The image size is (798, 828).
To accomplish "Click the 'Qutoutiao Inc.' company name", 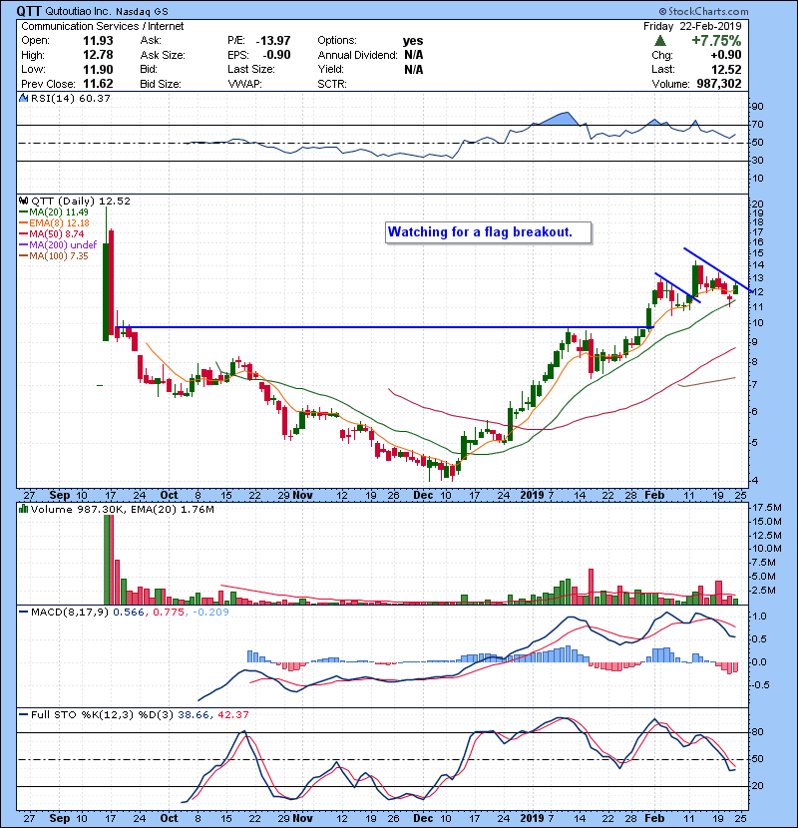I will [78, 12].
